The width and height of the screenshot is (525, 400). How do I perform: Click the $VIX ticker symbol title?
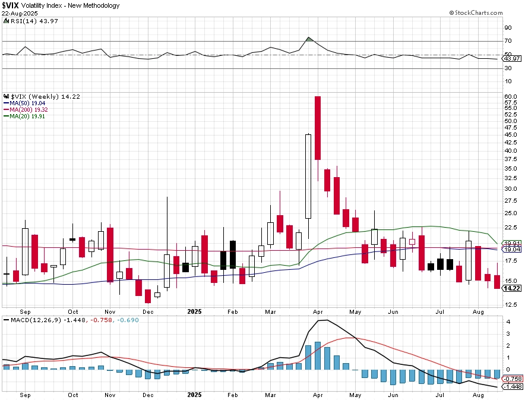(10, 5)
